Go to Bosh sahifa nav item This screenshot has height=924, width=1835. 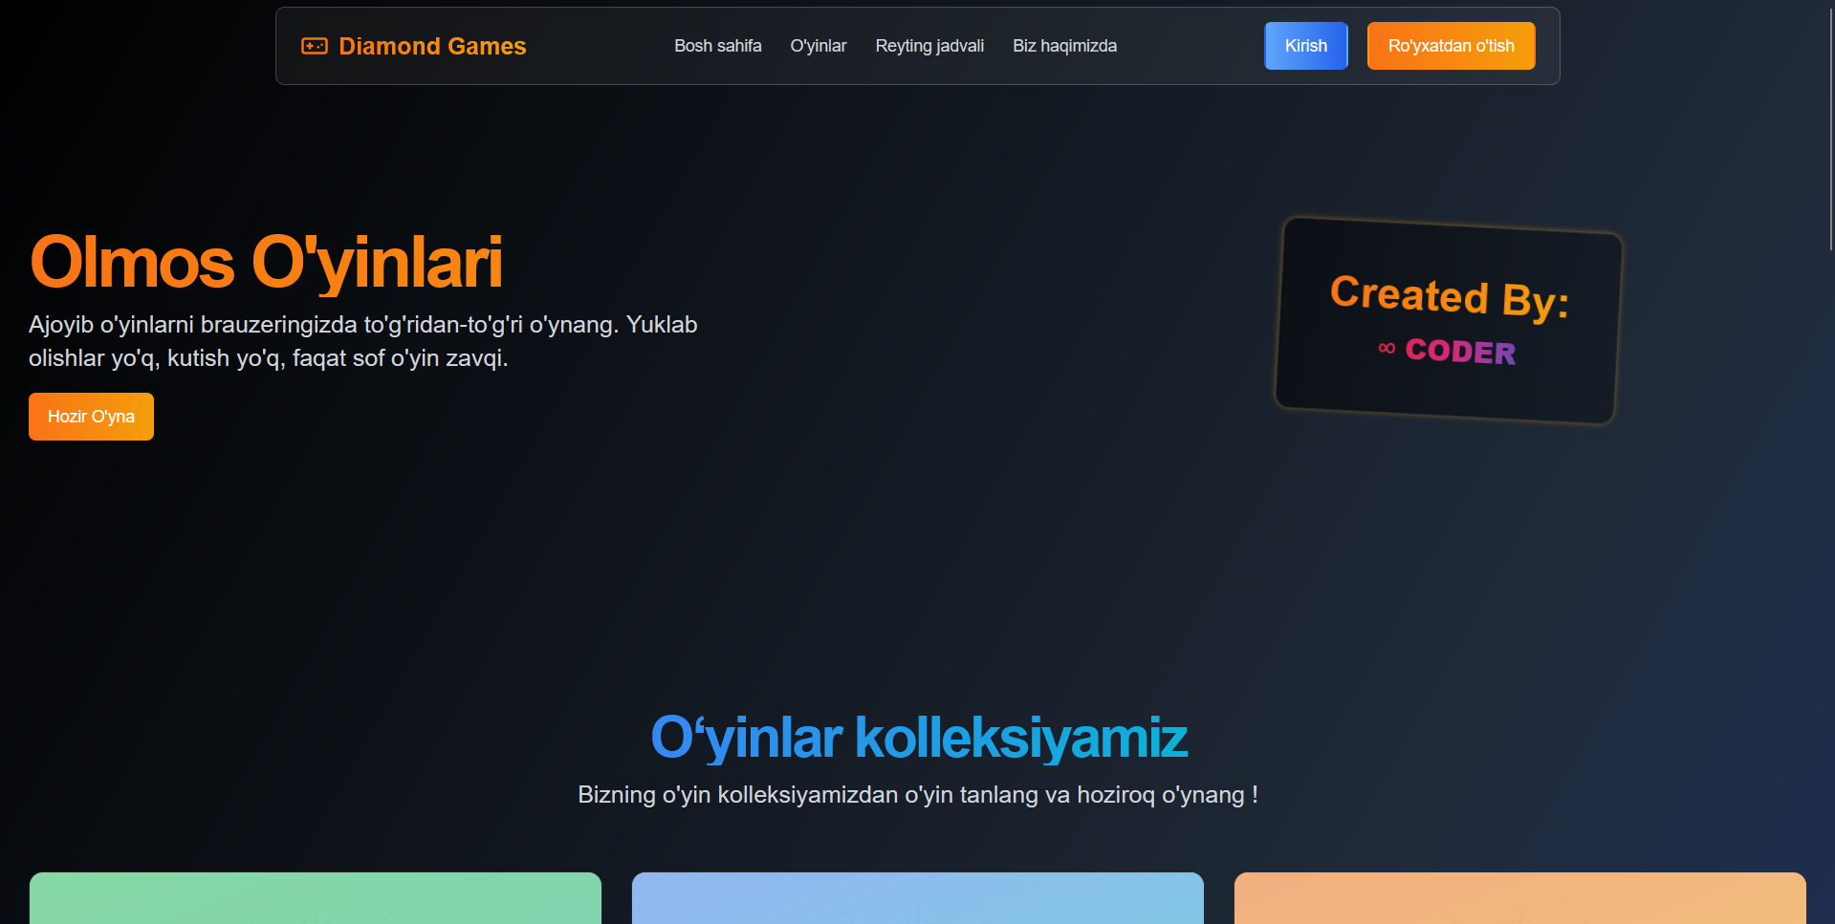[x=717, y=46]
